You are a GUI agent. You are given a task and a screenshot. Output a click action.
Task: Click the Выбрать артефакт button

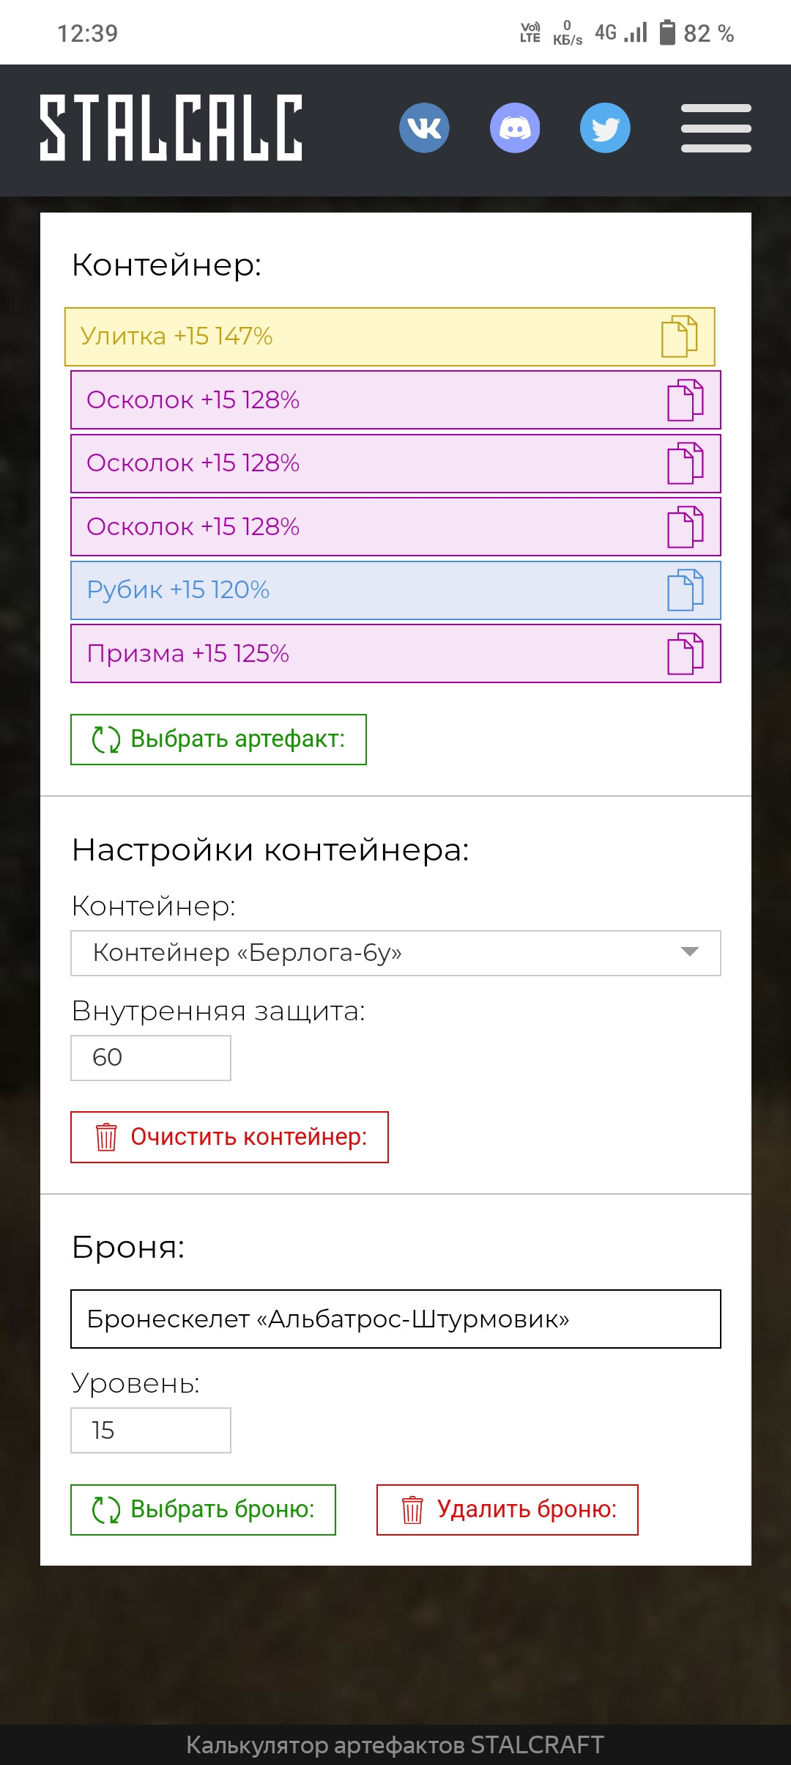point(218,740)
